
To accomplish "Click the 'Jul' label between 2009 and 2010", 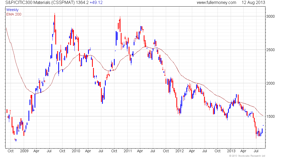I will click(x=49, y=151).
